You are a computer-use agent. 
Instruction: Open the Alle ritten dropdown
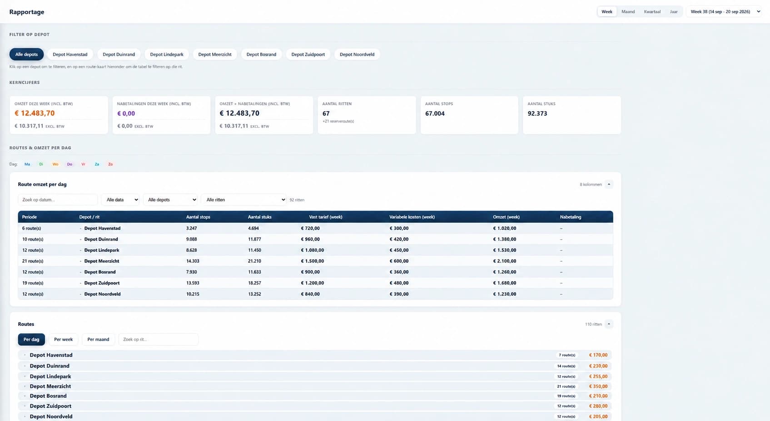pos(243,200)
